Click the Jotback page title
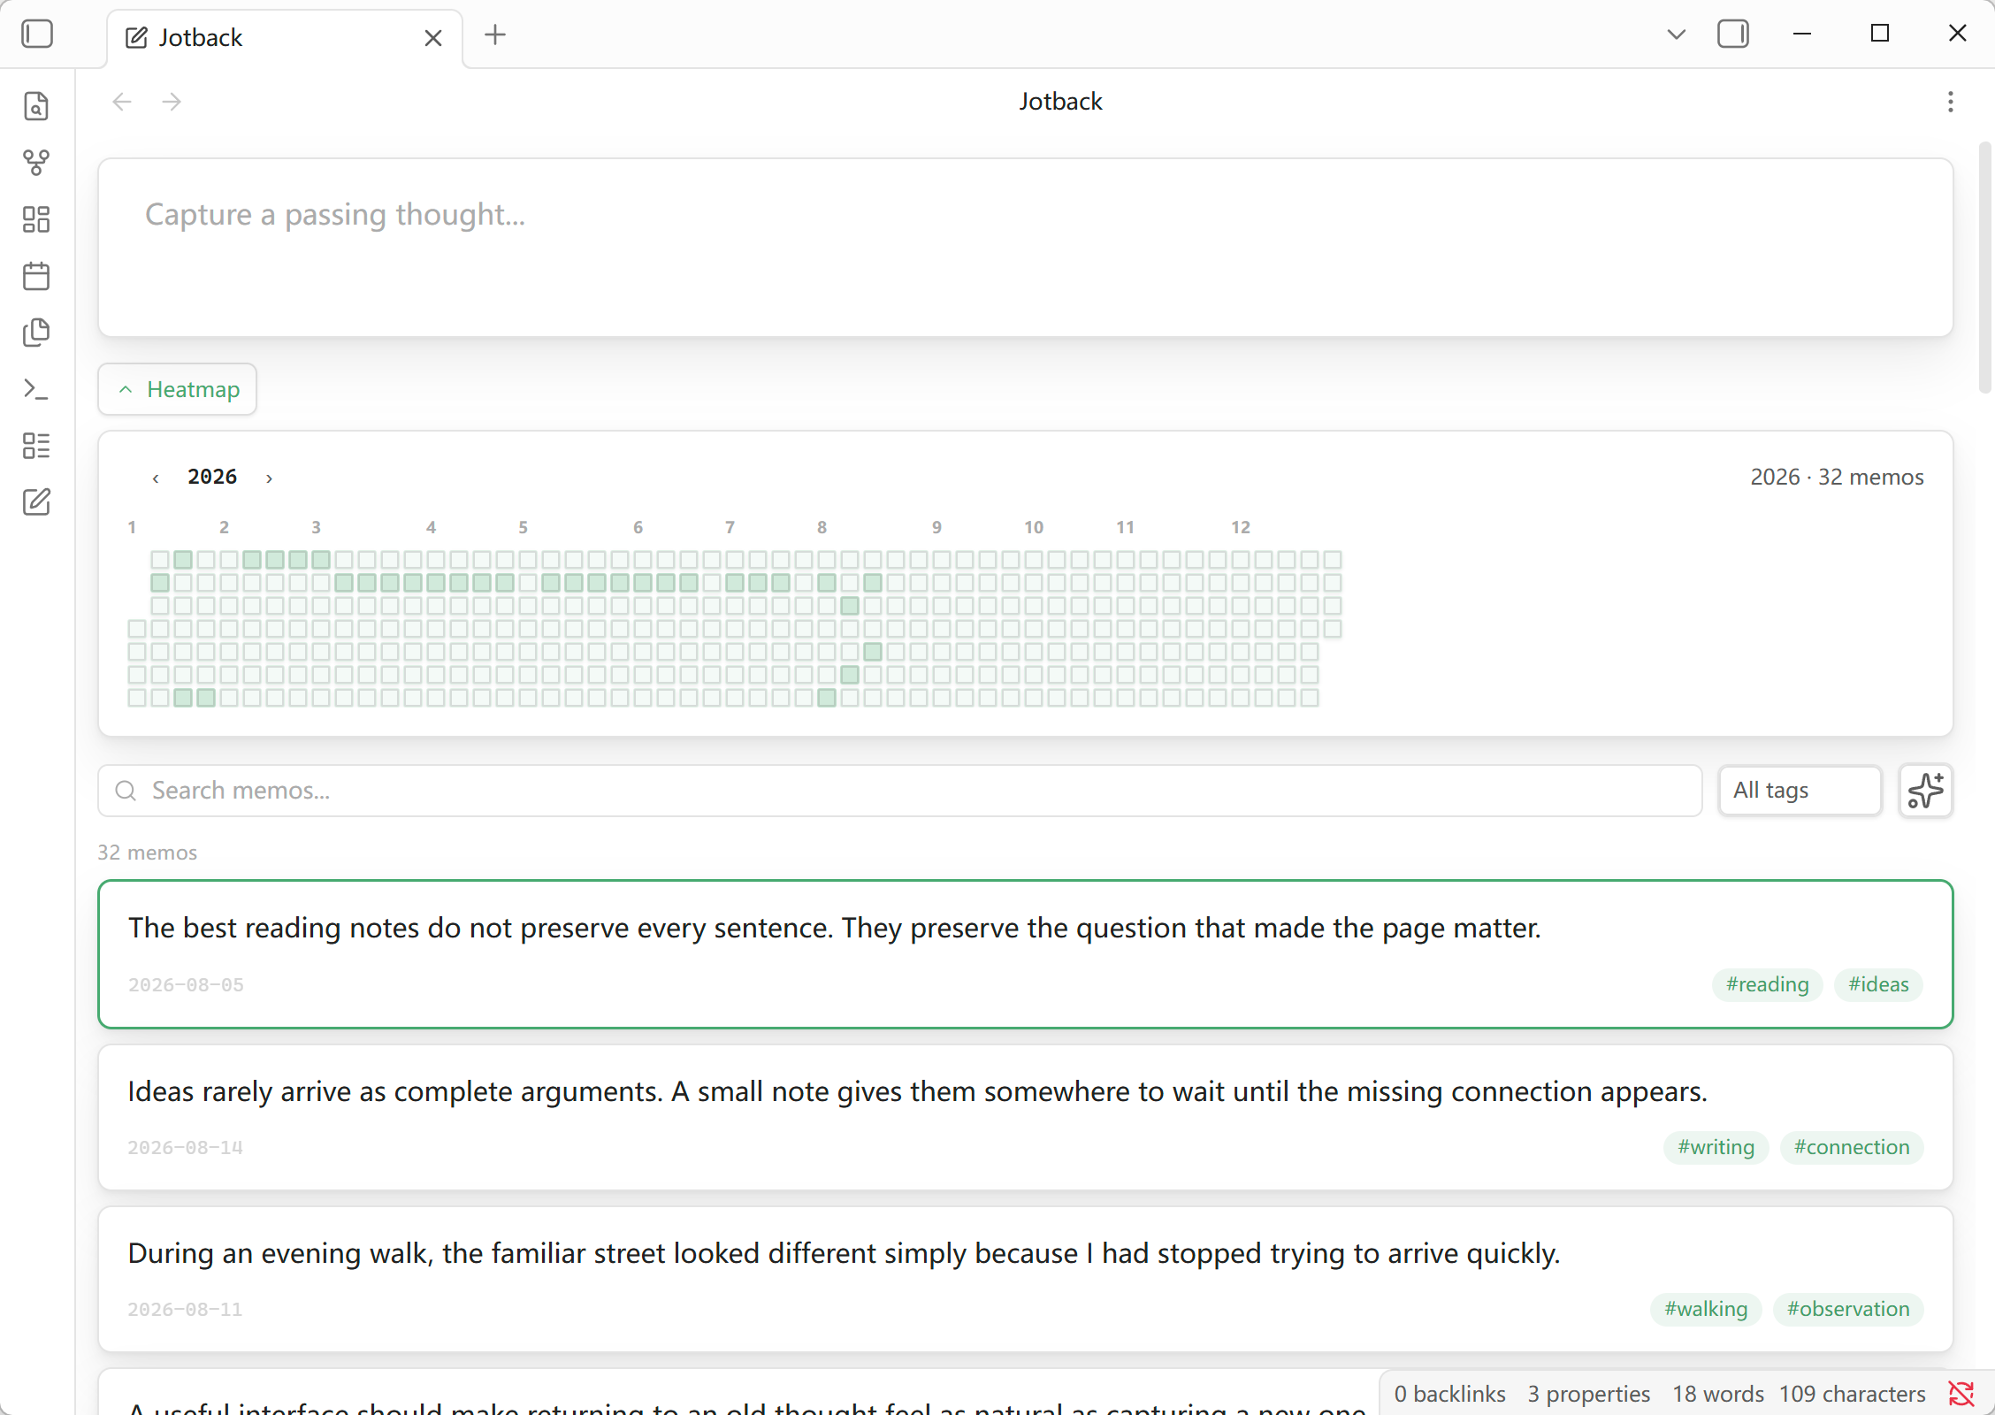This screenshot has width=1995, height=1415. click(x=1059, y=102)
